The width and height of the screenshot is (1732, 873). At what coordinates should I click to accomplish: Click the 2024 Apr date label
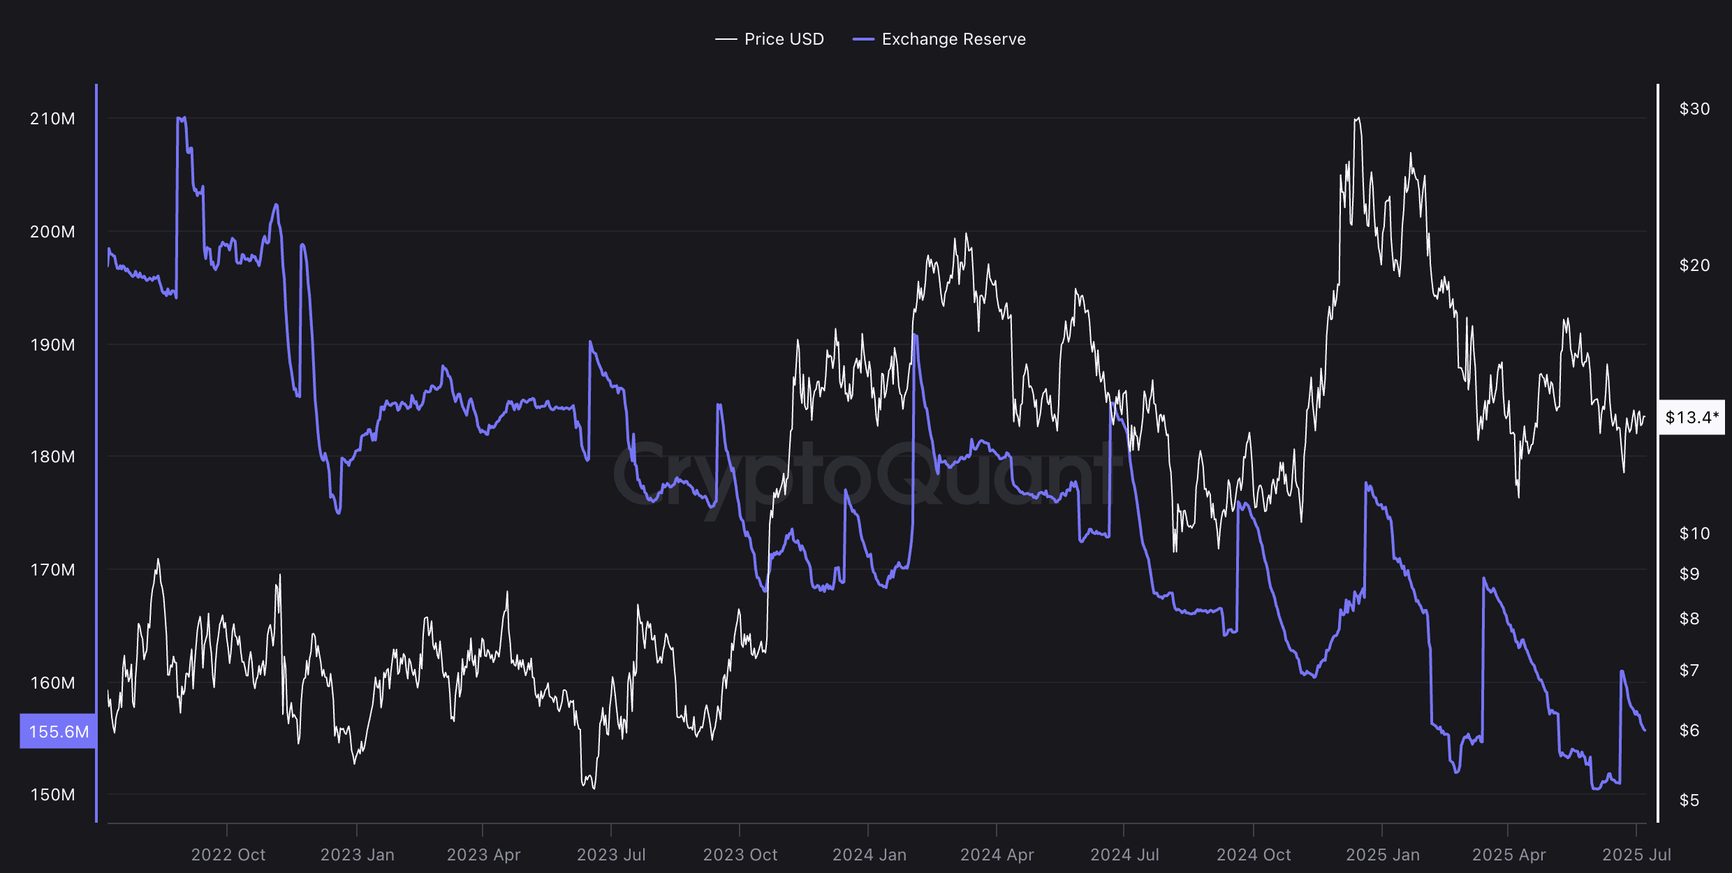coord(997,855)
